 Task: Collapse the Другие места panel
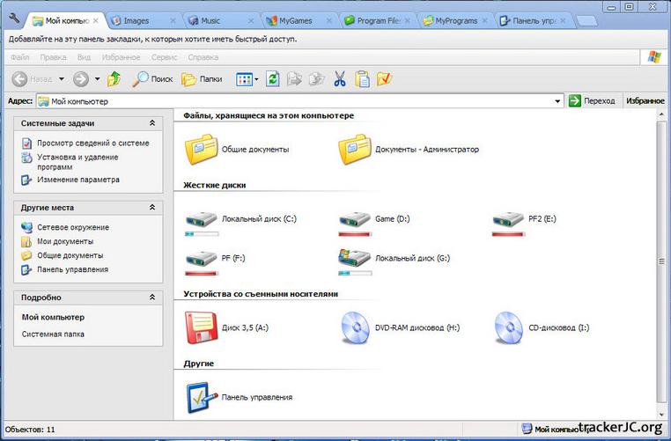coord(152,208)
